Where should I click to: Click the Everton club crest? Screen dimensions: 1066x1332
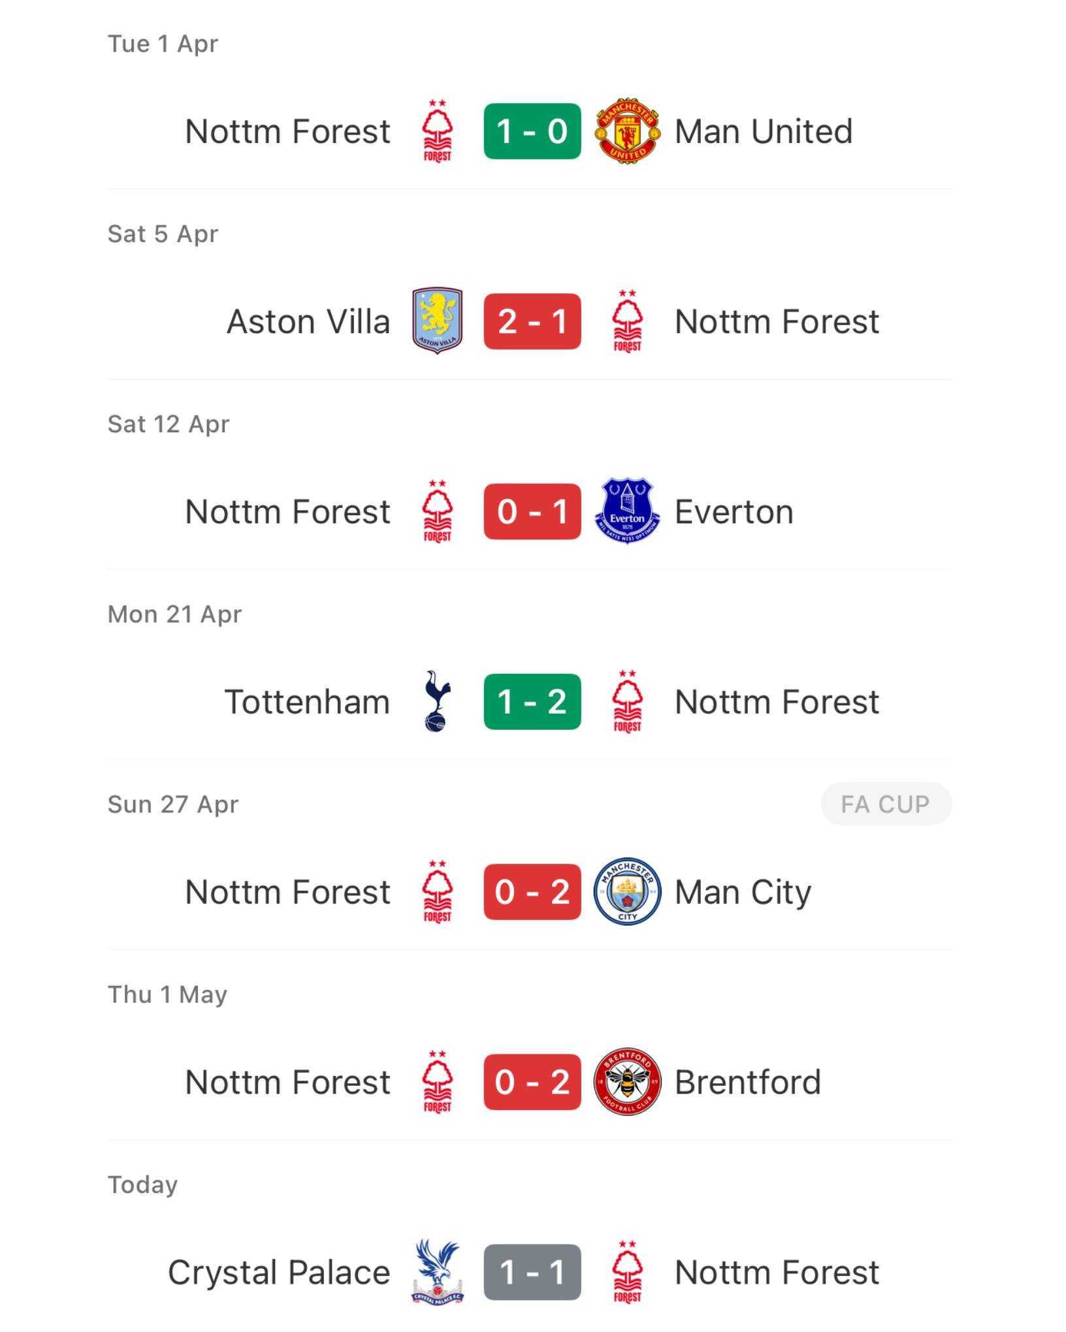point(627,511)
